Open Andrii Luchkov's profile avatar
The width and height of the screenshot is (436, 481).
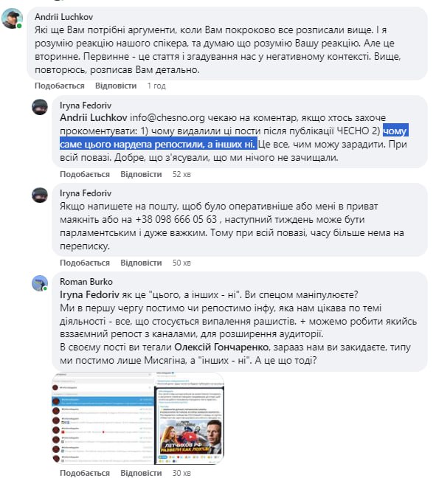[x=12, y=18]
